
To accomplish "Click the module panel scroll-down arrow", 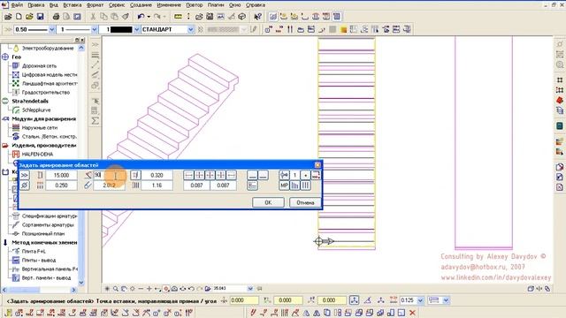I will pyautogui.click(x=81, y=283).
